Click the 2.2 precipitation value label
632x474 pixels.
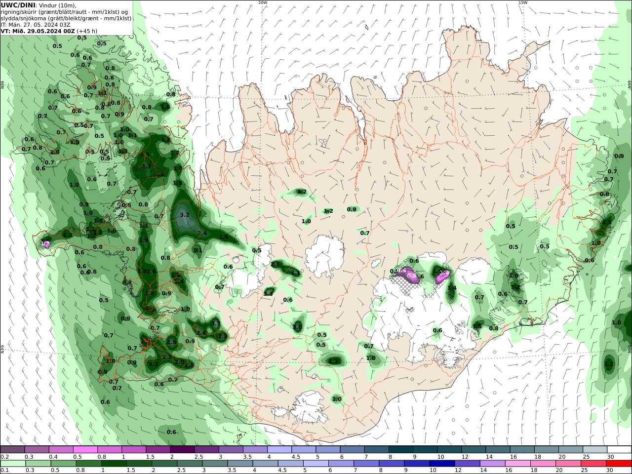click(223, 336)
